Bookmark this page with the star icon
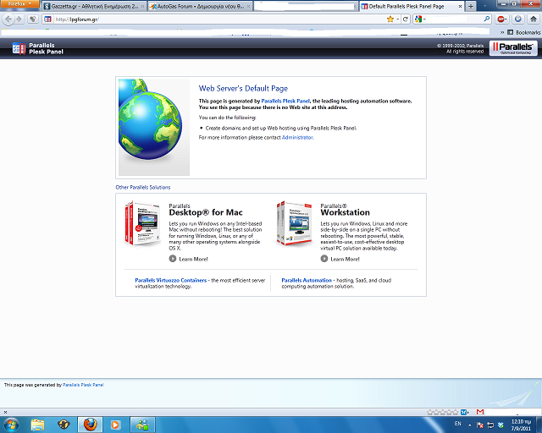542x433 pixels. tap(390, 19)
